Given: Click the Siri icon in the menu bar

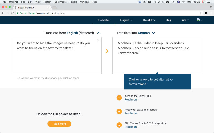Looking at the screenshot, I should pos(178,2).
